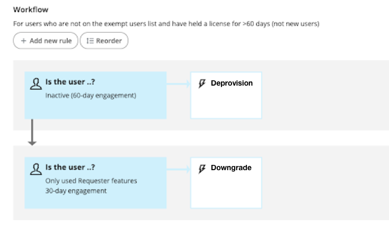
Task: Click the user icon on the Requester features rule
Action: [x=36, y=169]
